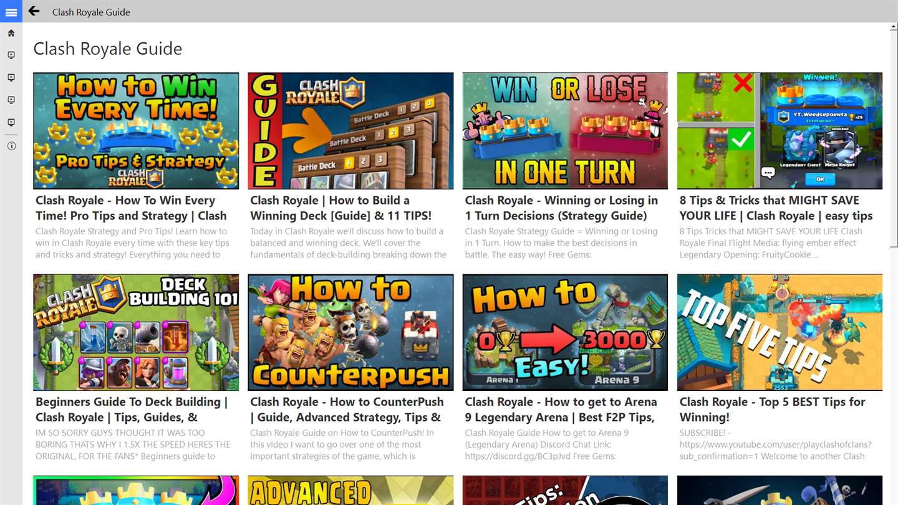The image size is (898, 505).
Task: Open the '0 to 3000 Easy!' thumbnail
Action: pos(565,332)
